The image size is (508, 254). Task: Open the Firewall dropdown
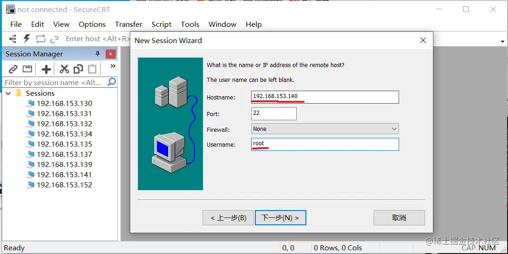394,129
